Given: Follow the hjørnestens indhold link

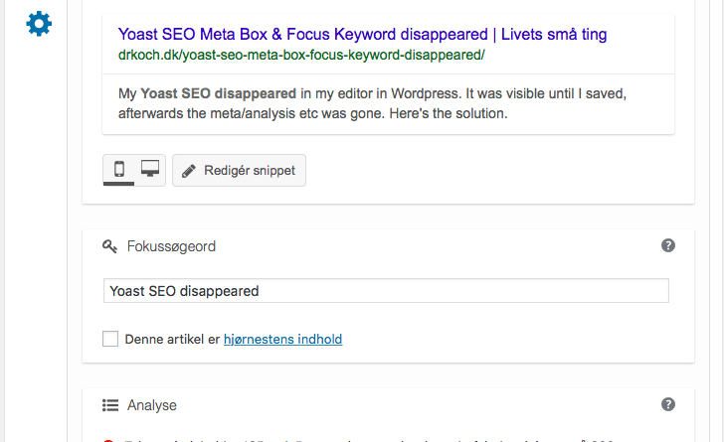Looking at the screenshot, I should (x=283, y=339).
